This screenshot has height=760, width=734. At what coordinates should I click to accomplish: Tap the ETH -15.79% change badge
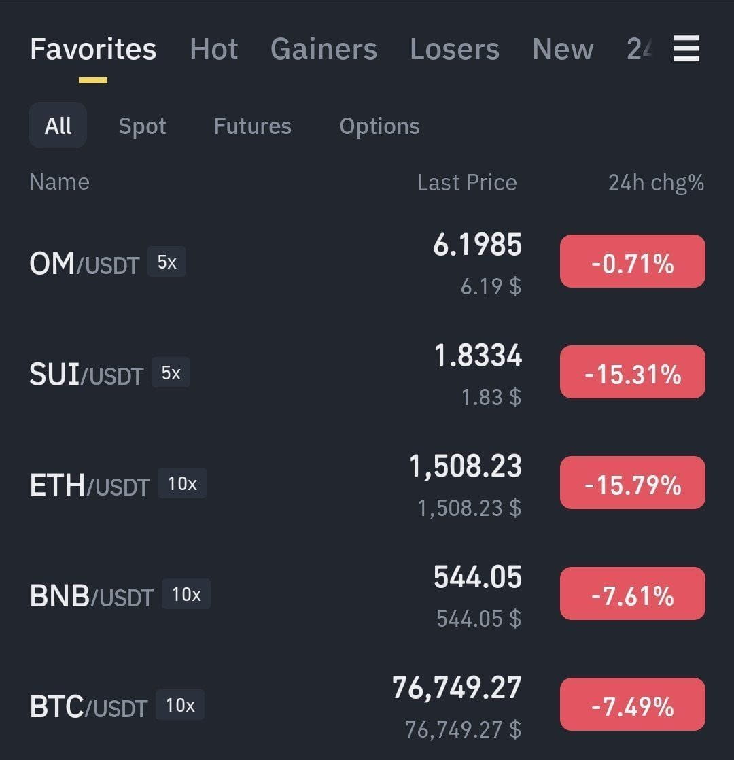(632, 483)
